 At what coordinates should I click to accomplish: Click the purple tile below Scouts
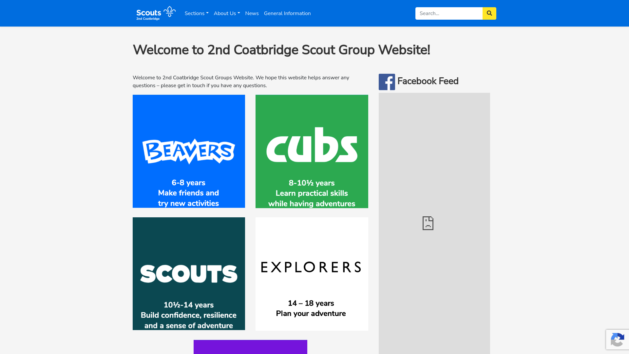250,347
